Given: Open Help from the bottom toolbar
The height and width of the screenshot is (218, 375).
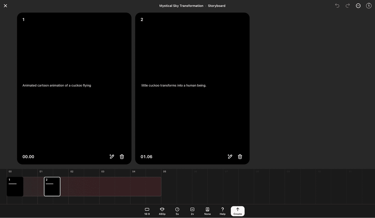Looking at the screenshot, I should click(222, 211).
